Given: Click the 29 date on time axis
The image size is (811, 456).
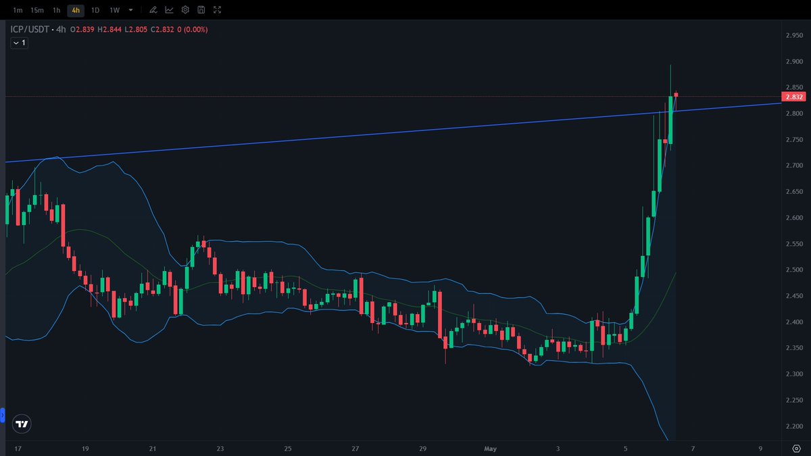Looking at the screenshot, I should pyautogui.click(x=423, y=448).
